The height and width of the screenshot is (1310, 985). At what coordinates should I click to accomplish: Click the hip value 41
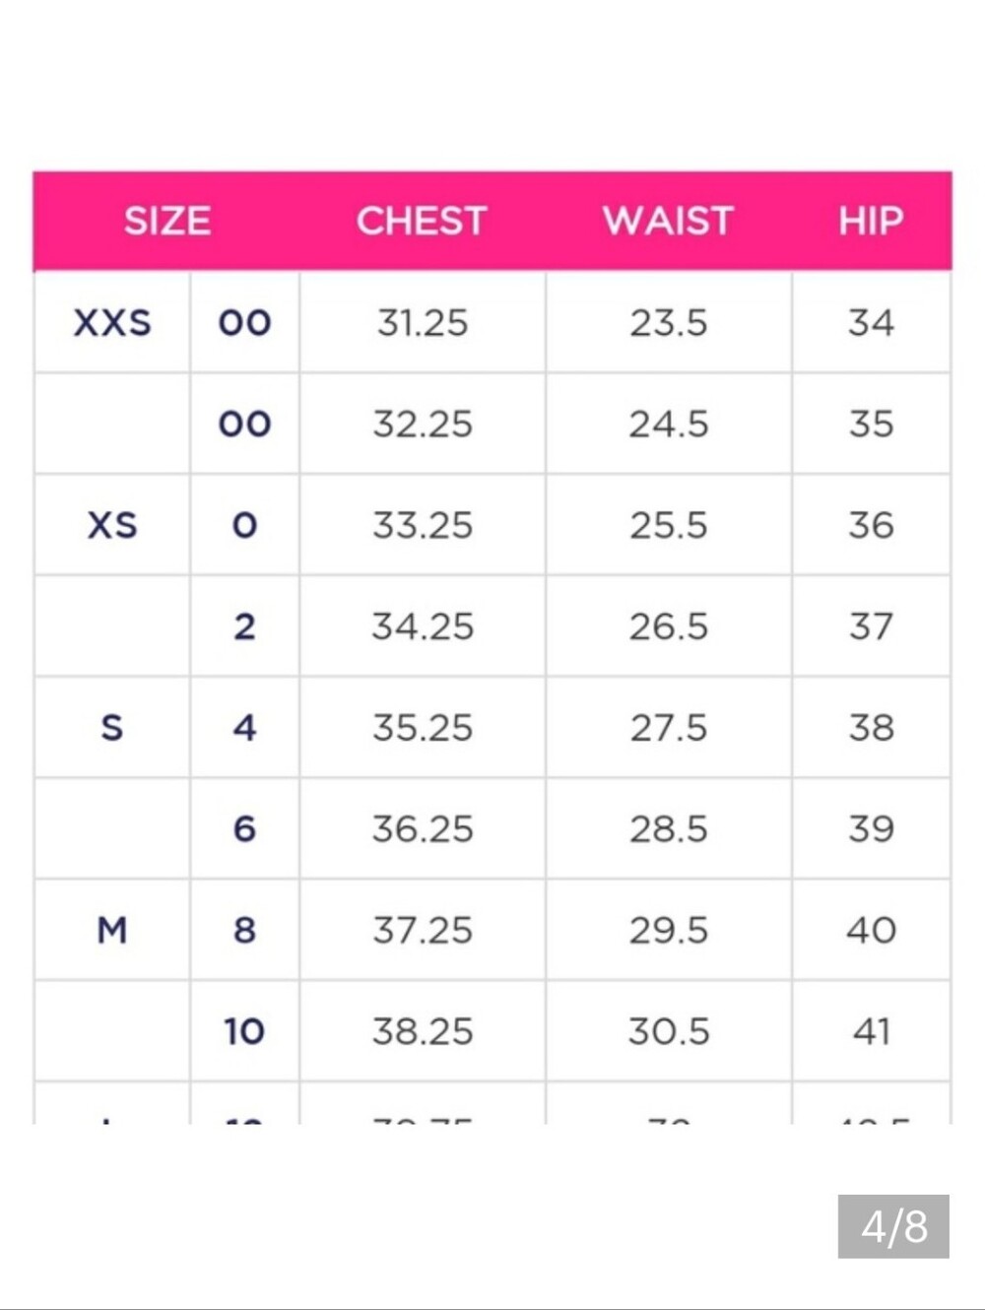(x=871, y=1031)
